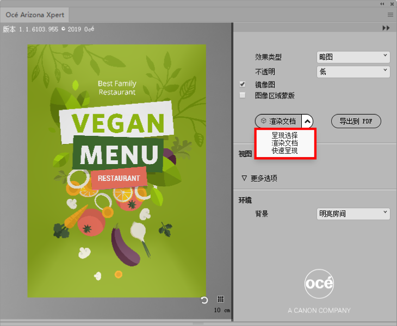Open the panel hamburger menu
The height and width of the screenshot is (326, 397).
click(390, 15)
